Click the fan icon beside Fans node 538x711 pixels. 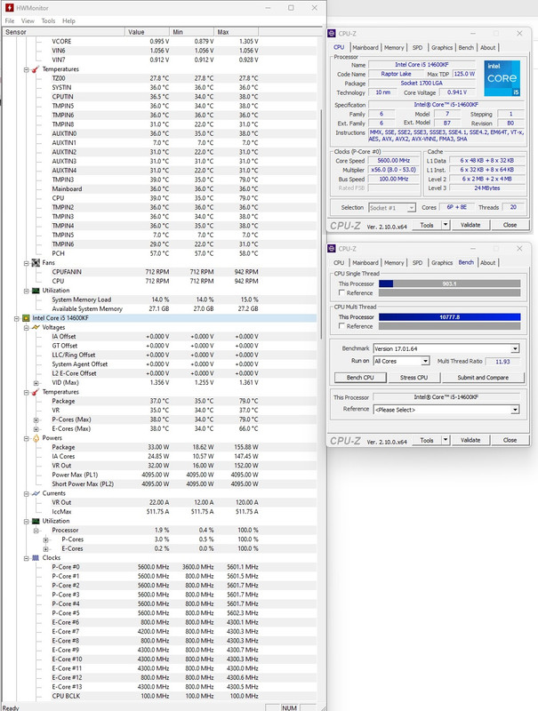(x=36, y=263)
